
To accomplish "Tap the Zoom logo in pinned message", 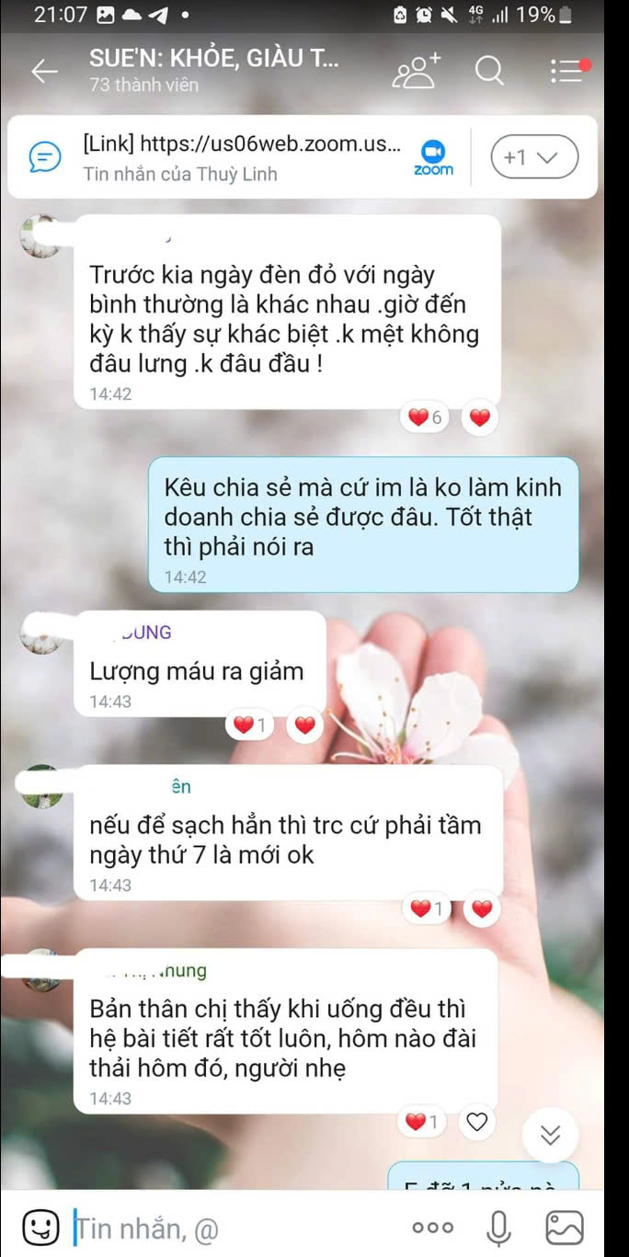I will click(433, 157).
